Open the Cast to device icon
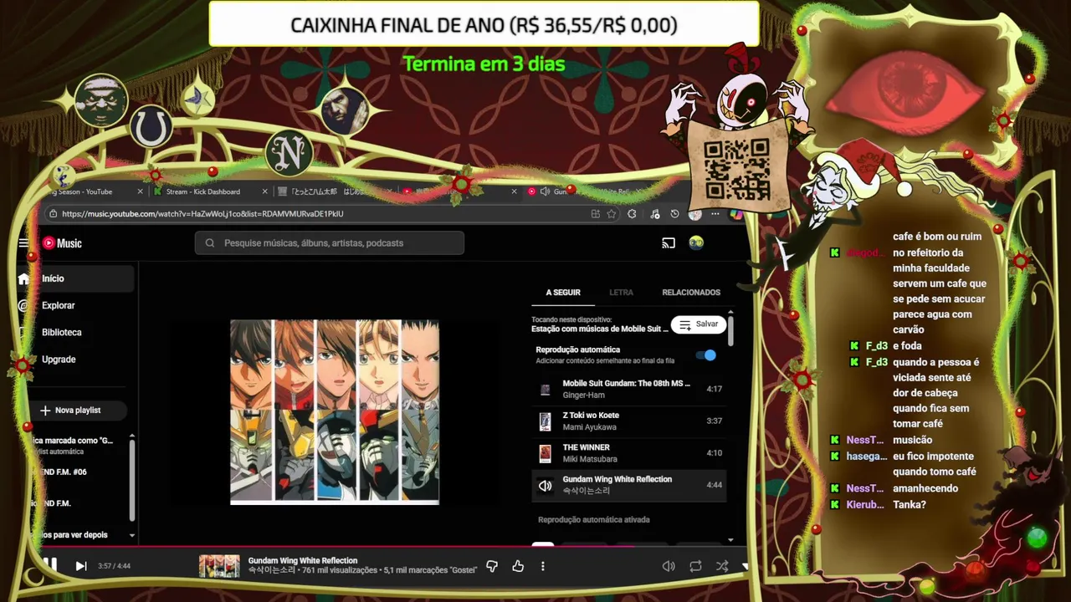 pos(669,243)
